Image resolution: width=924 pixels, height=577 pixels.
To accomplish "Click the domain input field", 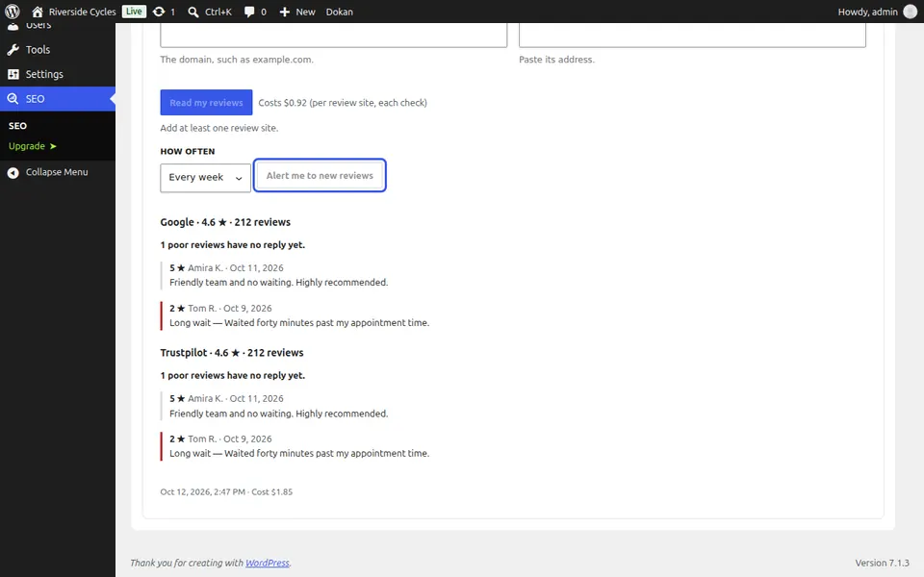I will point(334,35).
